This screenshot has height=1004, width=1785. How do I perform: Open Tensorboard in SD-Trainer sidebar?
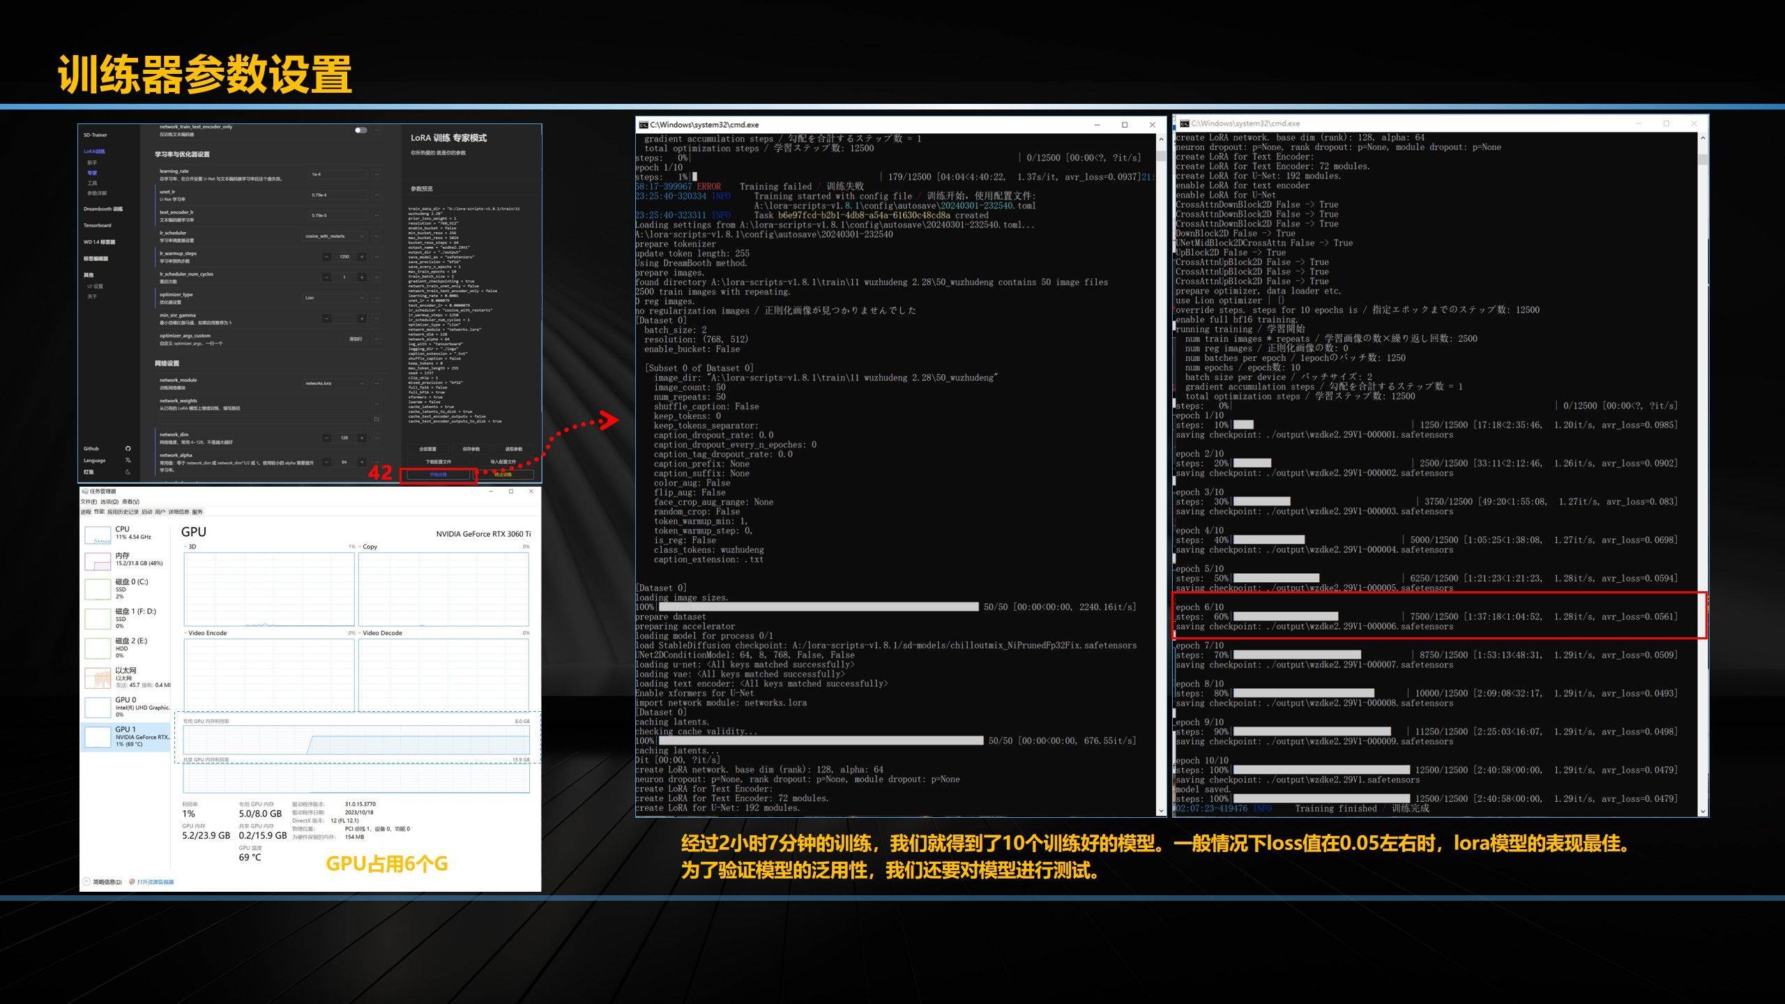pos(98,225)
